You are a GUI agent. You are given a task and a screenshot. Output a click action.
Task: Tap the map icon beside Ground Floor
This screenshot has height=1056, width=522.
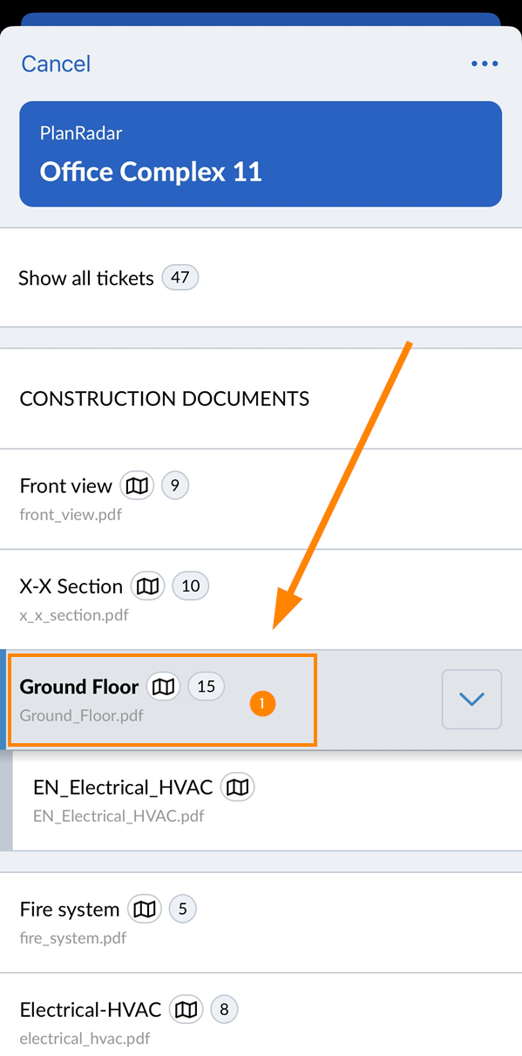(163, 687)
